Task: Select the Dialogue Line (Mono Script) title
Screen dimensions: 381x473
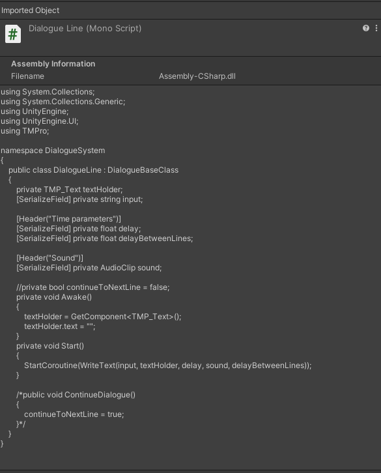Action: (x=85, y=29)
